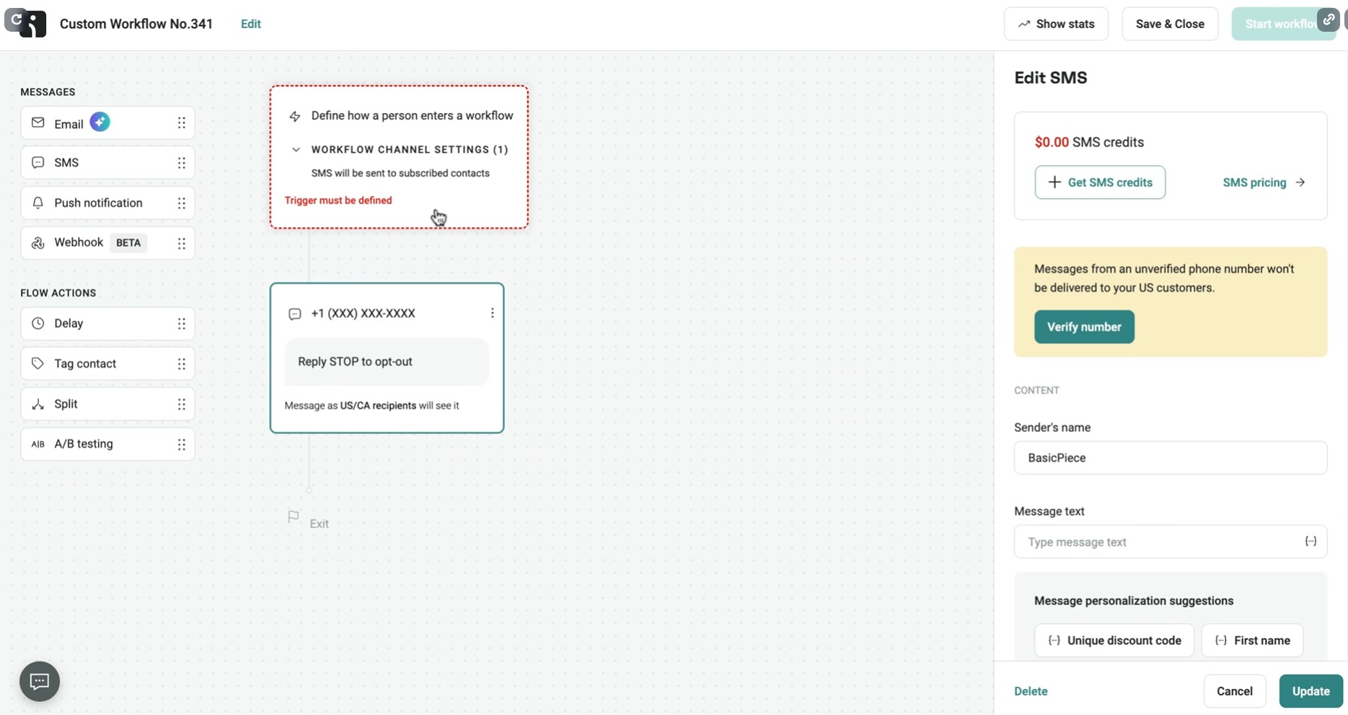Click the Email envelope icon
1348x715 pixels.
tap(38, 123)
